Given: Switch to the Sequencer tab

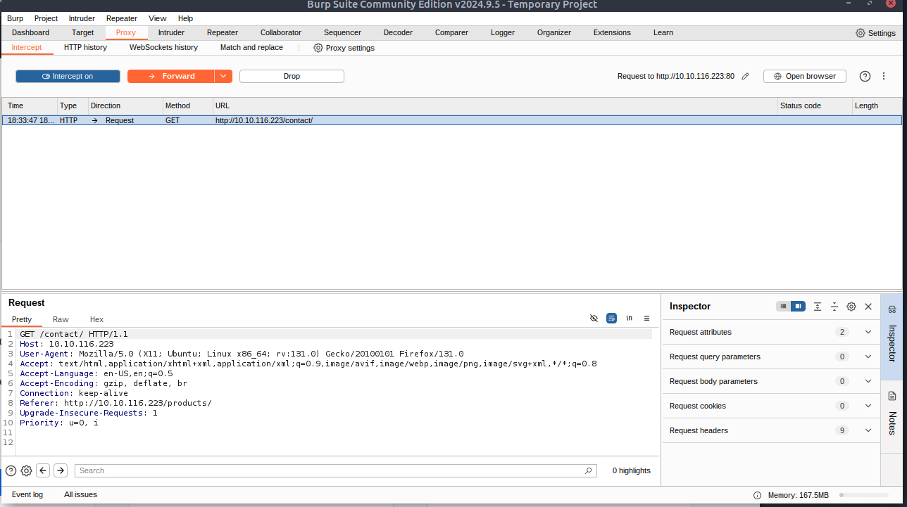Looking at the screenshot, I should click(x=342, y=32).
